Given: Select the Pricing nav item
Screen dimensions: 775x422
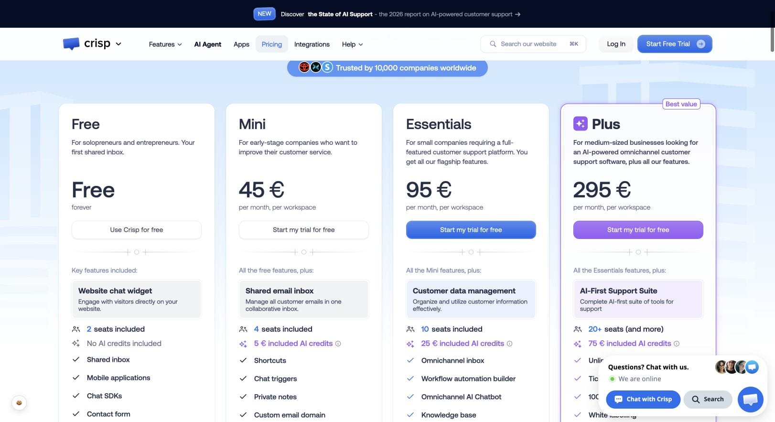Looking at the screenshot, I should coord(272,44).
